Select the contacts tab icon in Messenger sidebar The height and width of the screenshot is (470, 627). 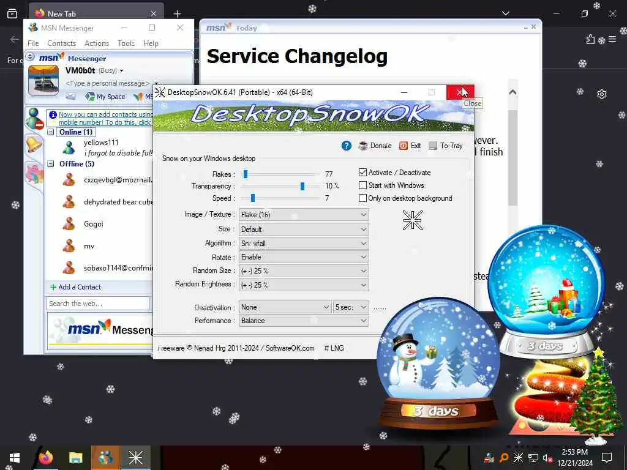pos(34,119)
